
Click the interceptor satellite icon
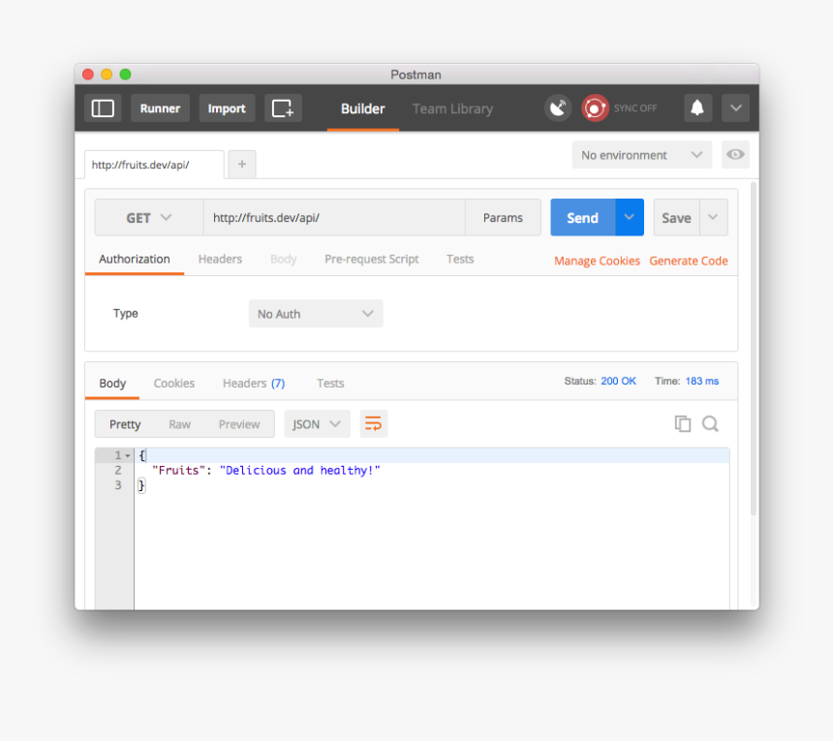tap(558, 108)
